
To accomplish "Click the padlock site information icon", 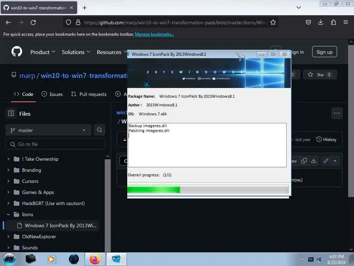I will [78, 23].
